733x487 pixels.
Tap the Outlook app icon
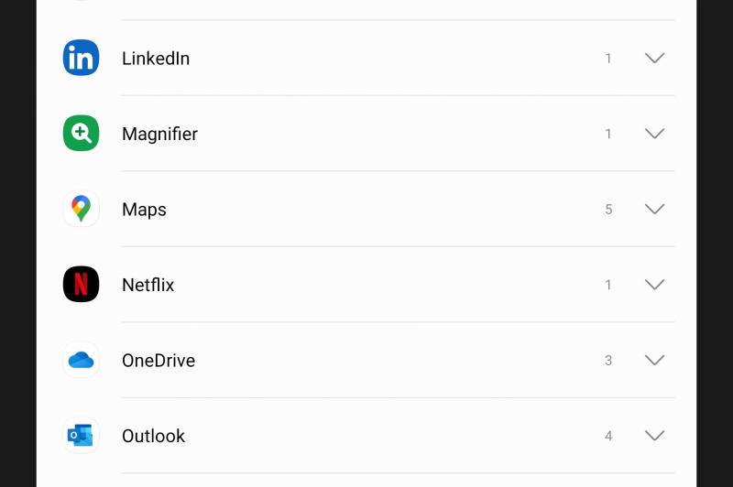coord(81,436)
